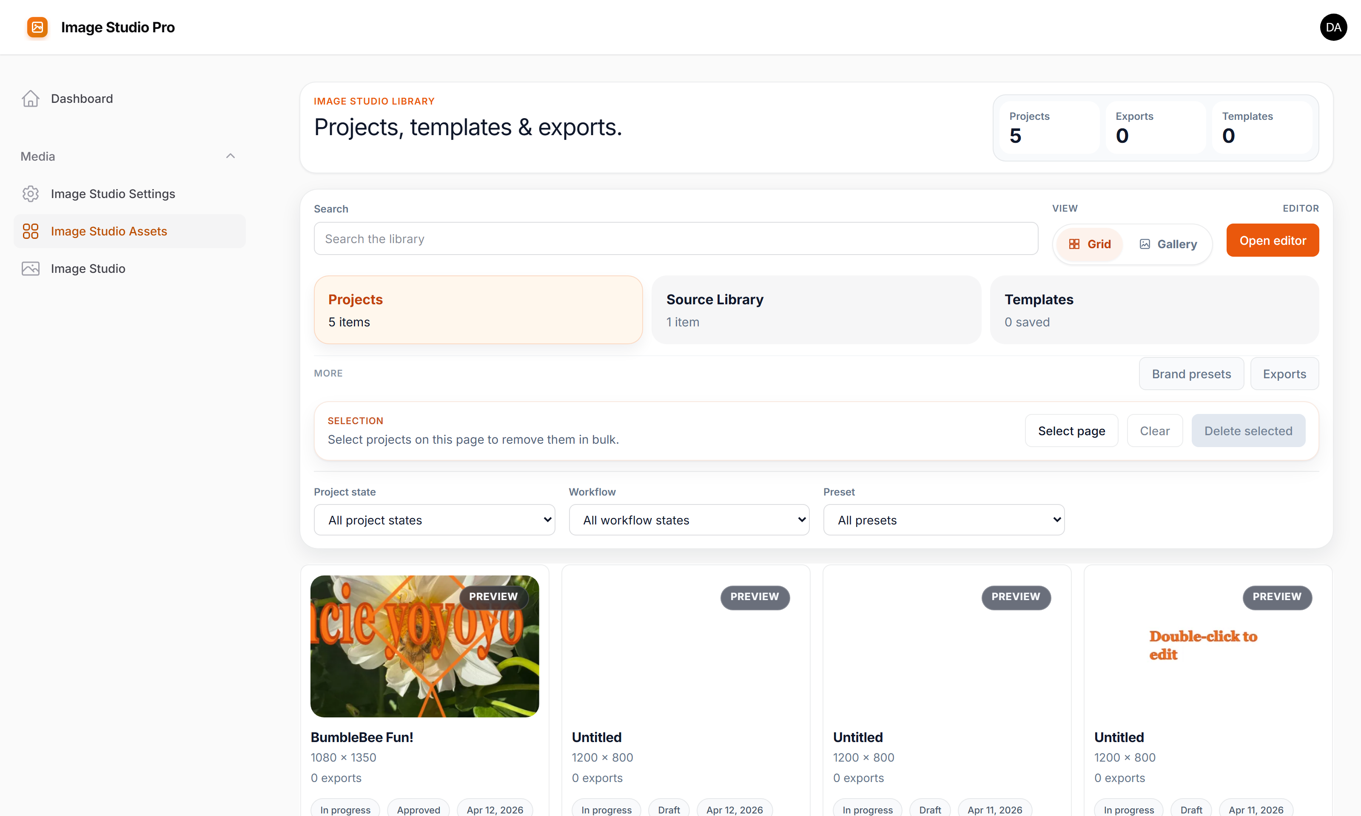Open the Dashboard via the home icon
Screen dimensions: 1361x816
coord(30,99)
